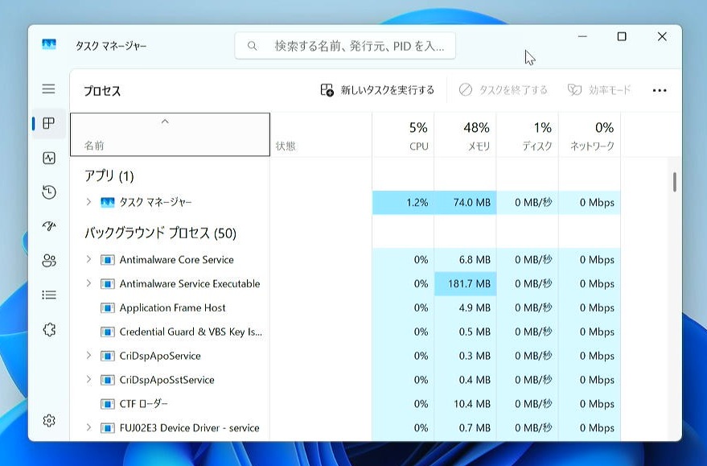The width and height of the screenshot is (707, 466).
Task: Click the Credential Guard & VBS Key process icon
Action: tap(107, 332)
